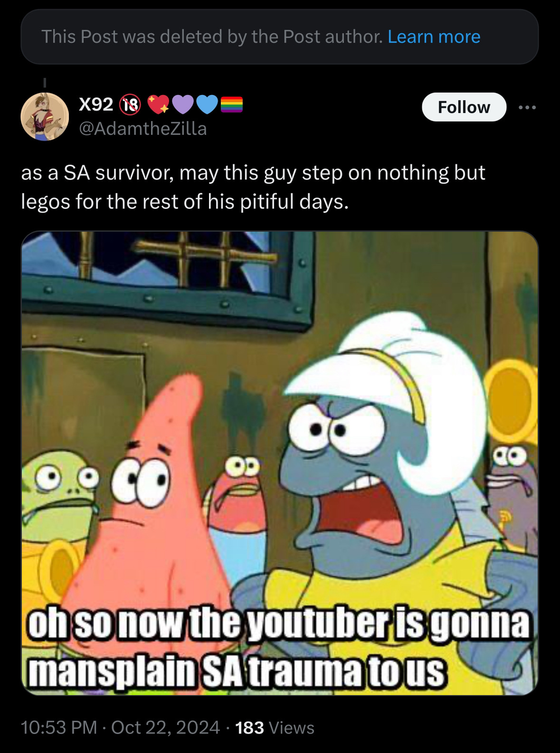
Task: Open the Learn more link
Action: coord(434,37)
